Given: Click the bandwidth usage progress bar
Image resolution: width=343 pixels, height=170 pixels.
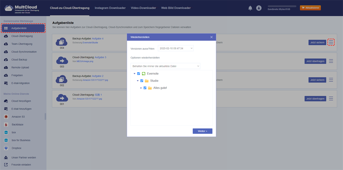Looking at the screenshot, I should point(282,6).
